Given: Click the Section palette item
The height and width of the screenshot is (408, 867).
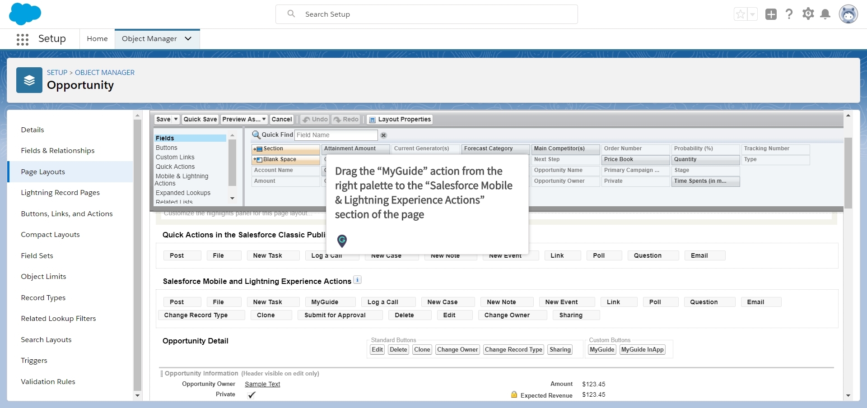Looking at the screenshot, I should coord(286,148).
